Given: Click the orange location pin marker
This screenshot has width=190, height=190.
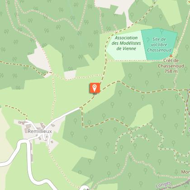Looking at the screenshot, I should click(95, 88).
